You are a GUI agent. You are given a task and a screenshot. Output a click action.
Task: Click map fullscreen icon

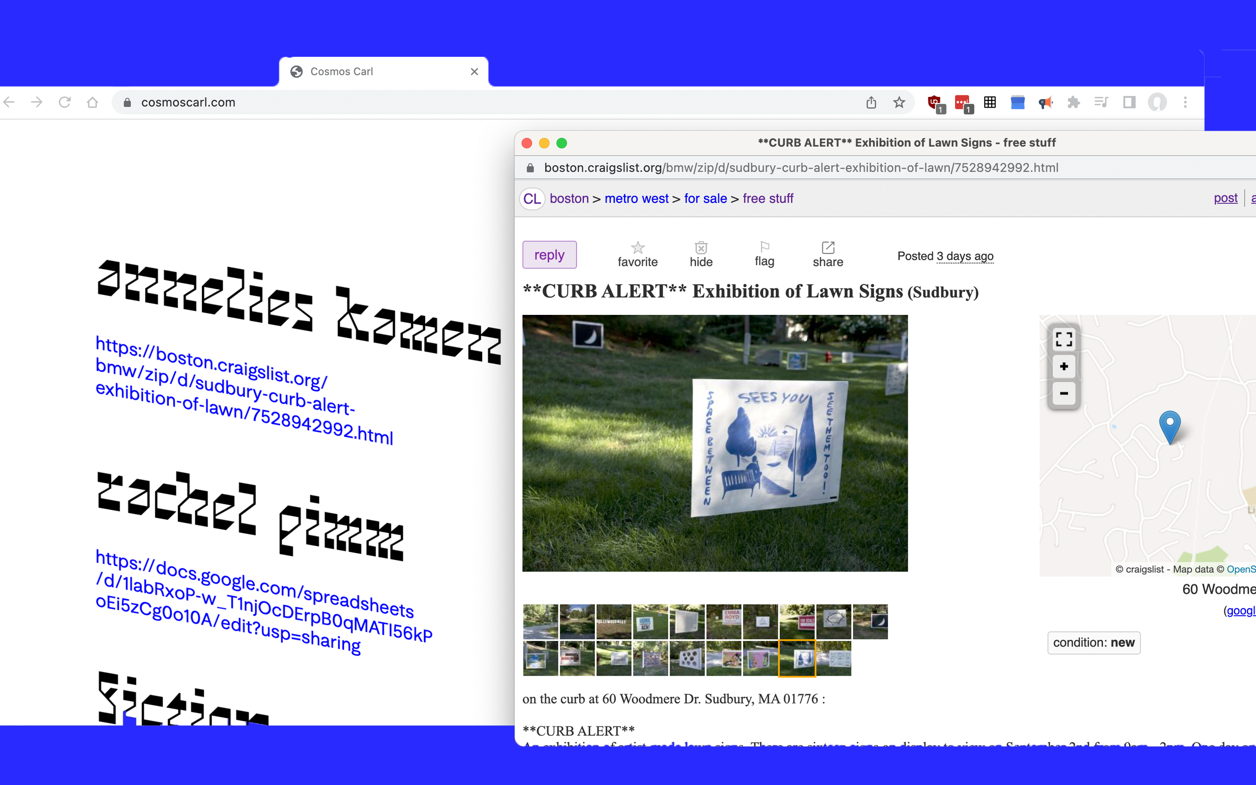1064,340
